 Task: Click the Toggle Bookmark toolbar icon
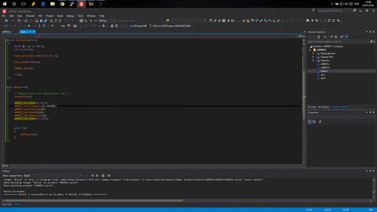pos(307,21)
